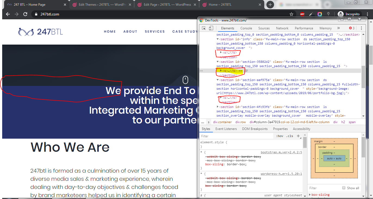Click the SERVICES link in site navigation
373x199 pixels.
coord(155,32)
